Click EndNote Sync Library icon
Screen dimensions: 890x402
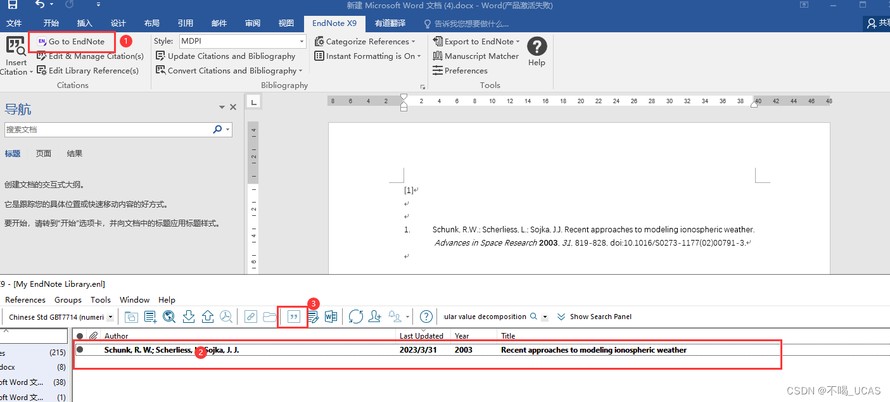click(x=356, y=317)
